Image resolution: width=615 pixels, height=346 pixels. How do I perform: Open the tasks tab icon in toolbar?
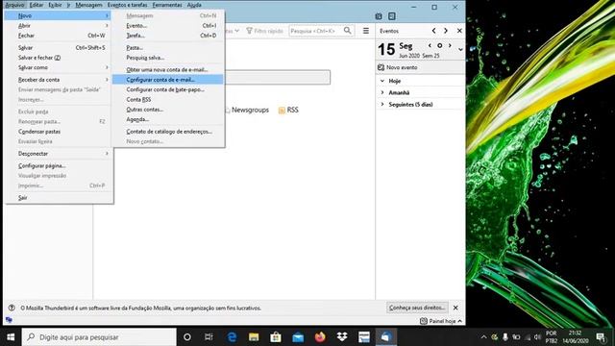[x=391, y=16]
